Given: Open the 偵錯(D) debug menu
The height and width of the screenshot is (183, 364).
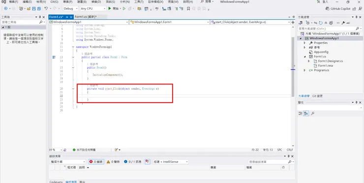Looking at the screenshot, I should pyautogui.click(x=96, y=2).
